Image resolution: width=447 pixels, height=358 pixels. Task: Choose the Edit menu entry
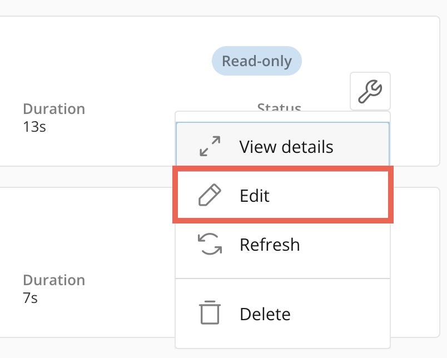283,195
